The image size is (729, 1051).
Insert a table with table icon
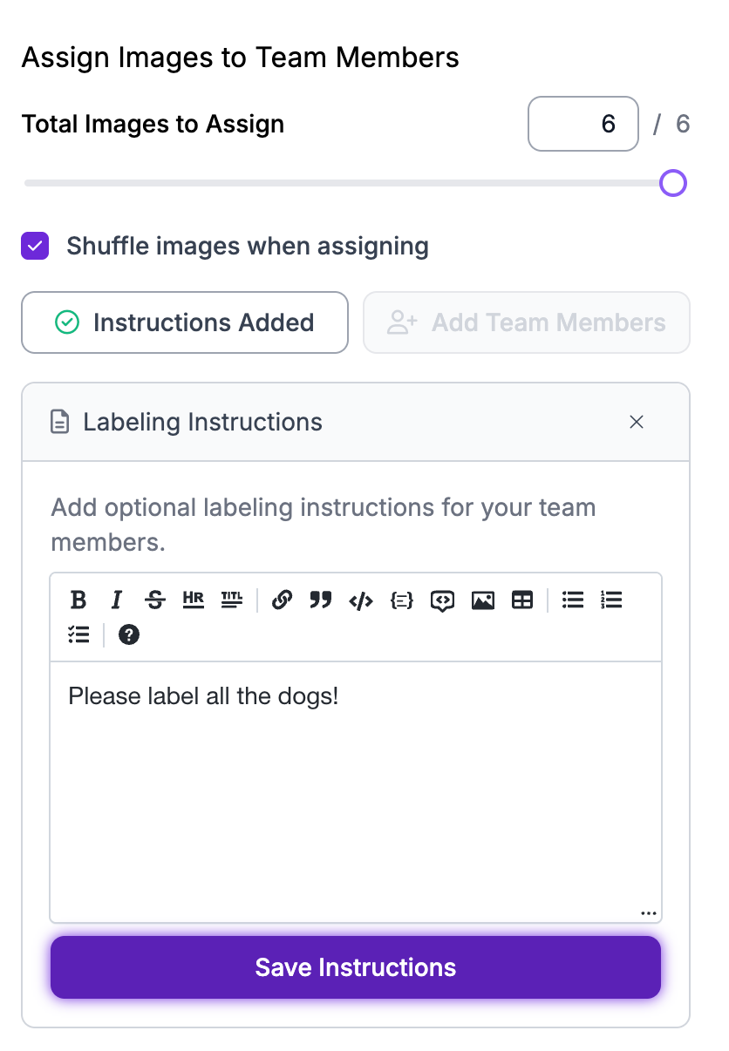(x=522, y=600)
